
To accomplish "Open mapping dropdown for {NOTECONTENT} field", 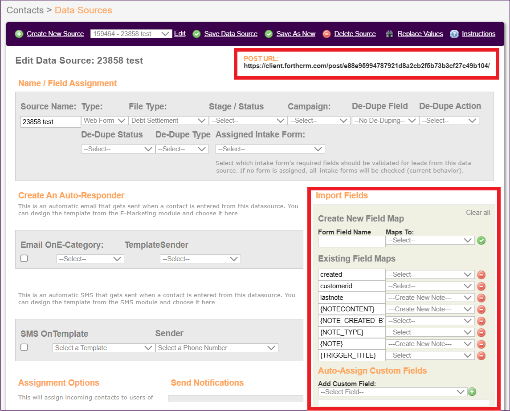I will coord(430,309).
